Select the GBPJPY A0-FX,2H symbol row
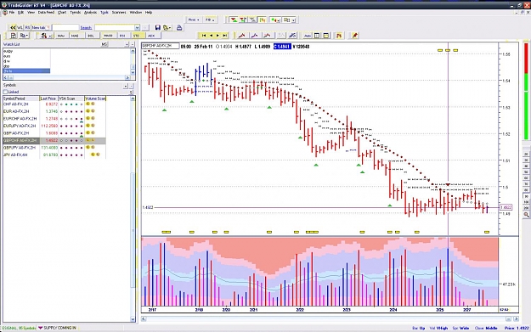 coord(54,148)
